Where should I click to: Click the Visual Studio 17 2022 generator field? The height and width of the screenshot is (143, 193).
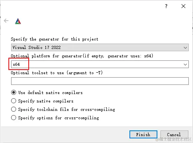pos(100,47)
